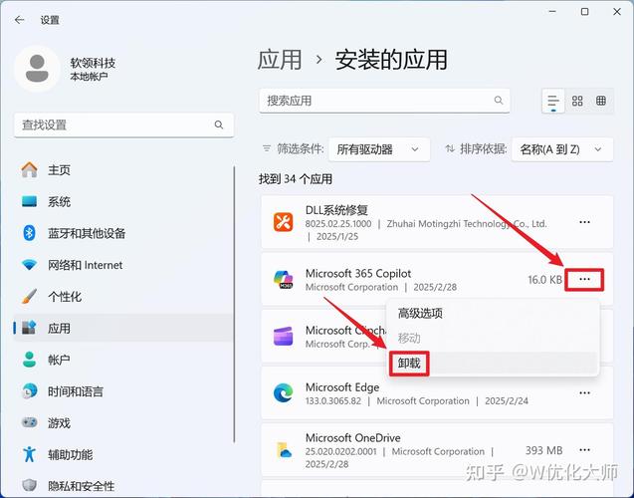Image resolution: width=634 pixels, height=498 pixels.
Task: Open more options for DLL系统修复
Action: pyautogui.click(x=584, y=222)
